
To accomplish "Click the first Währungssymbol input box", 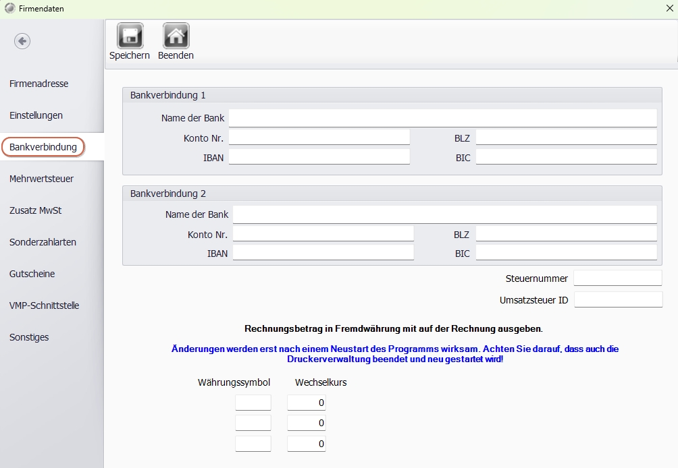I will pyautogui.click(x=253, y=403).
